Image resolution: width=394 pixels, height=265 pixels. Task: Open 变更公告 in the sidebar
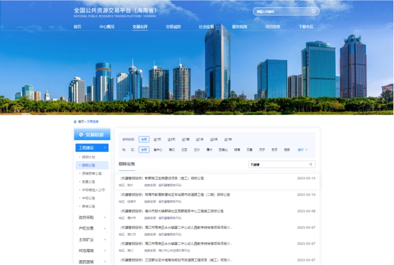[89, 182]
